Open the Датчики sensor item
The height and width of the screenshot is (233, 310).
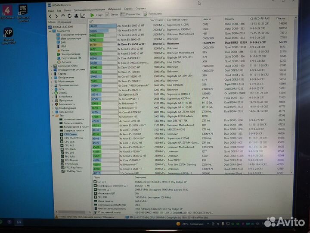coord(64,62)
